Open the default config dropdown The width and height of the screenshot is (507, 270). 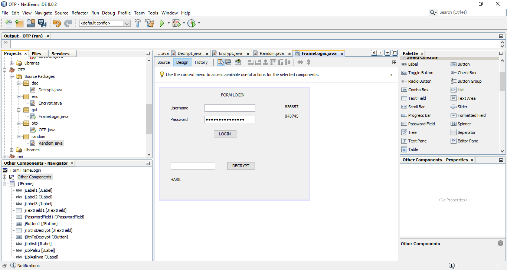[127, 23]
